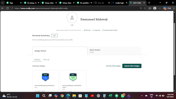The image size is (176, 99).
Task: Open the Copilot Chat button
Action: click(x=167, y=8)
